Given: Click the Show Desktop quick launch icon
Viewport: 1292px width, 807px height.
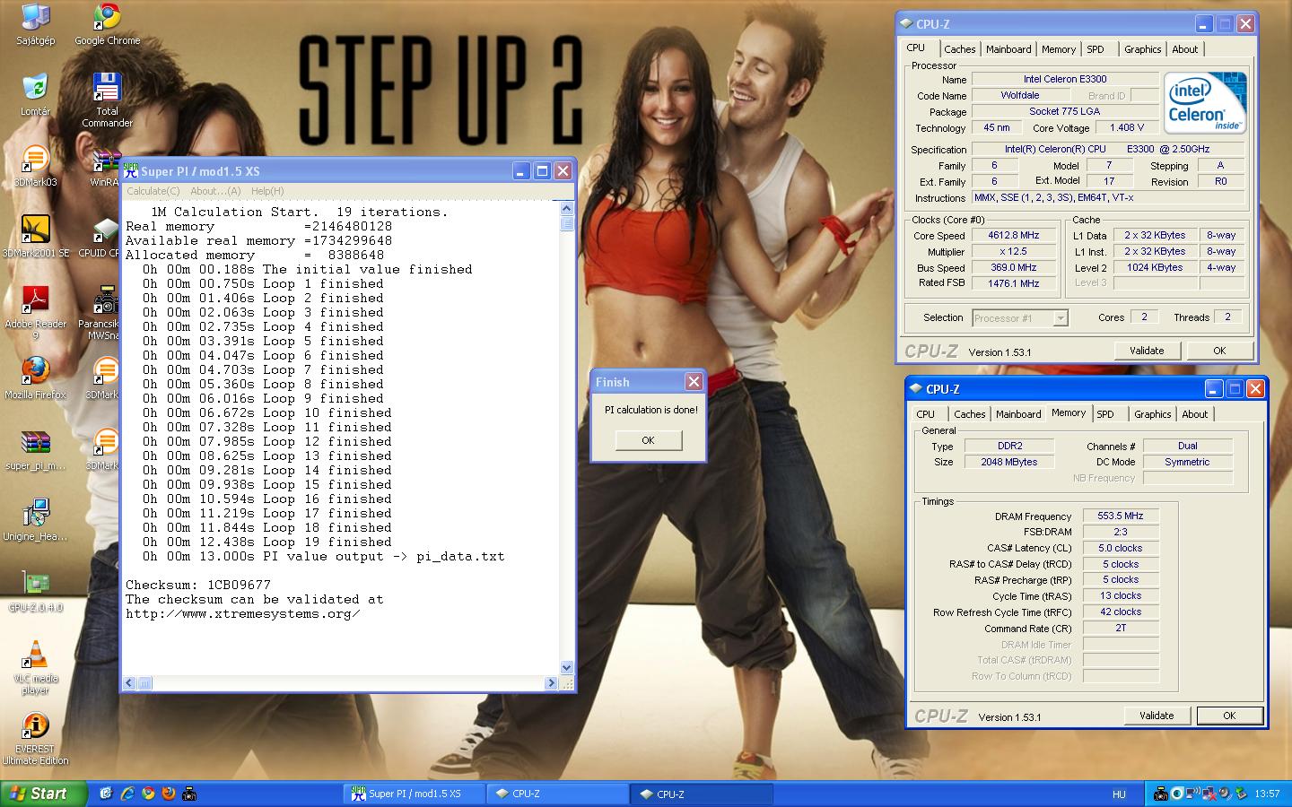Looking at the screenshot, I should click(x=106, y=794).
